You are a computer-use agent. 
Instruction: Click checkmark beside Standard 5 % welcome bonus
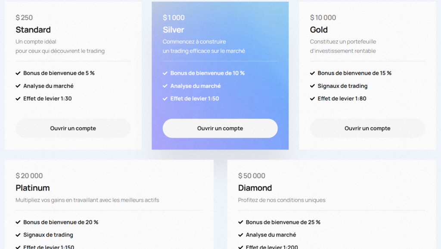coord(18,73)
